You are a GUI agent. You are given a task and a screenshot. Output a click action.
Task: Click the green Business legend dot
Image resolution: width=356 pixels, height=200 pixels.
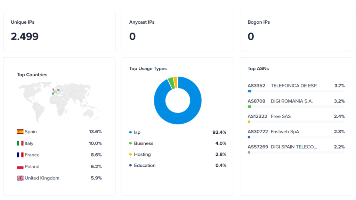pyautogui.click(x=130, y=143)
